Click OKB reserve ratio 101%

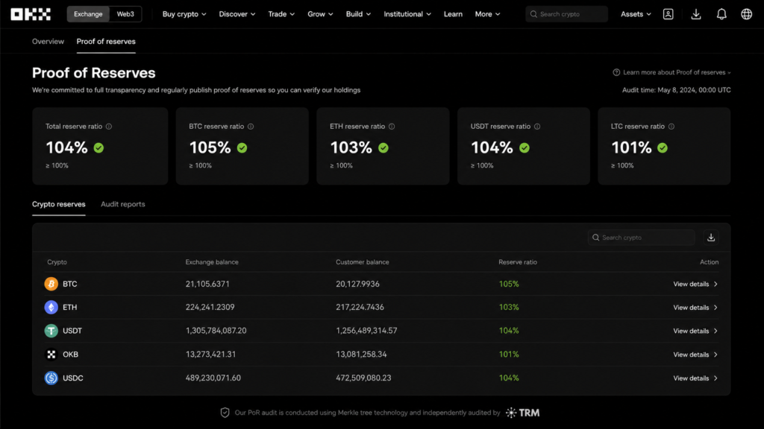click(x=509, y=355)
